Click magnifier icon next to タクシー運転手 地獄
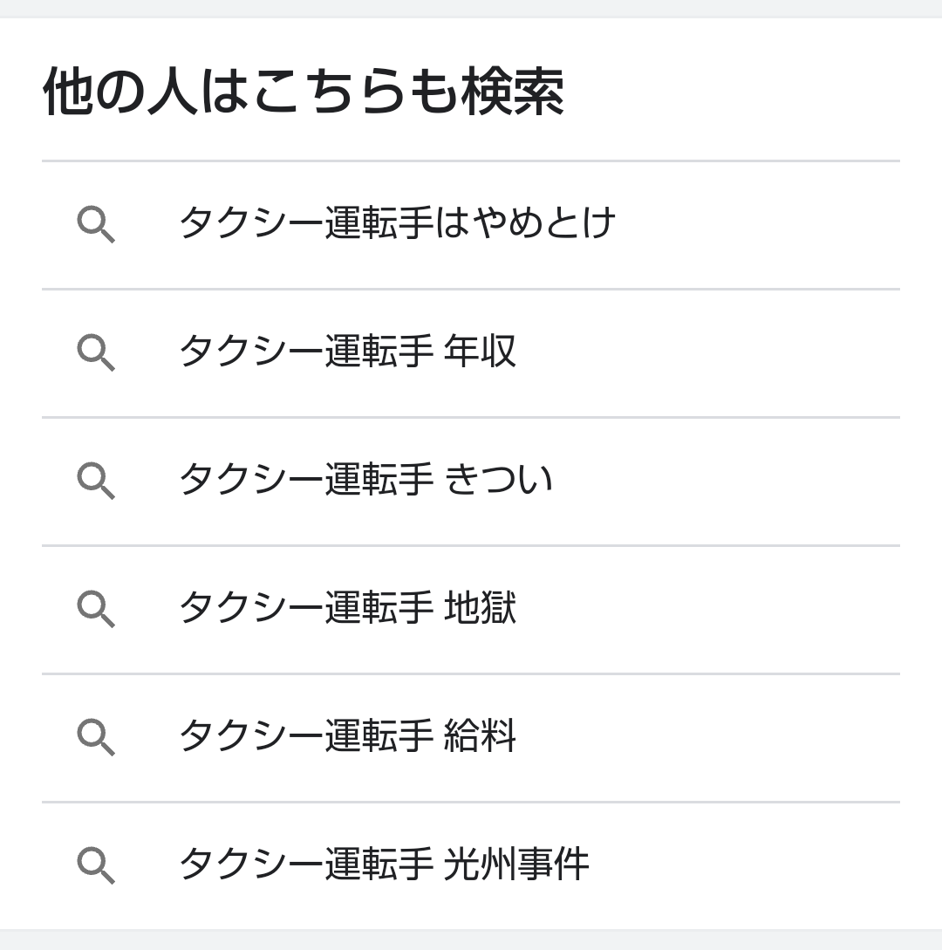The image size is (942, 950). (96, 608)
